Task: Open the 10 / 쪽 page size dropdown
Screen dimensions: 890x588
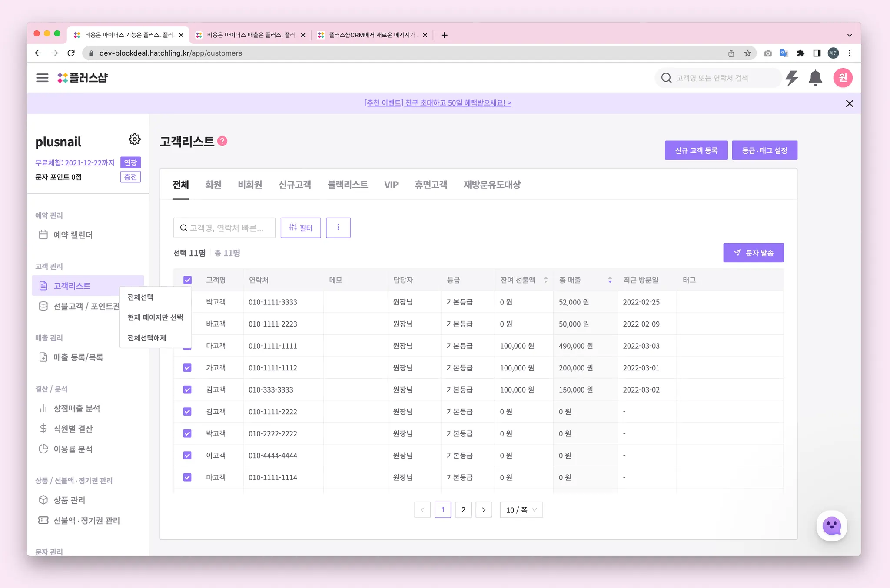Action: [521, 510]
